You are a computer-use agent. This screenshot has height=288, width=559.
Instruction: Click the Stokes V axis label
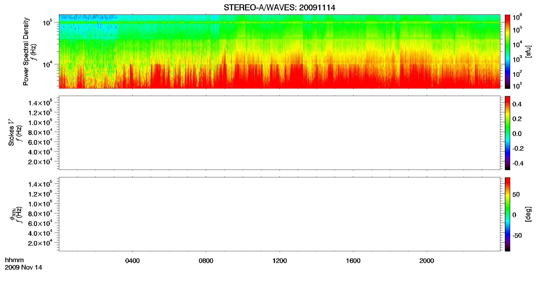pyautogui.click(x=11, y=133)
